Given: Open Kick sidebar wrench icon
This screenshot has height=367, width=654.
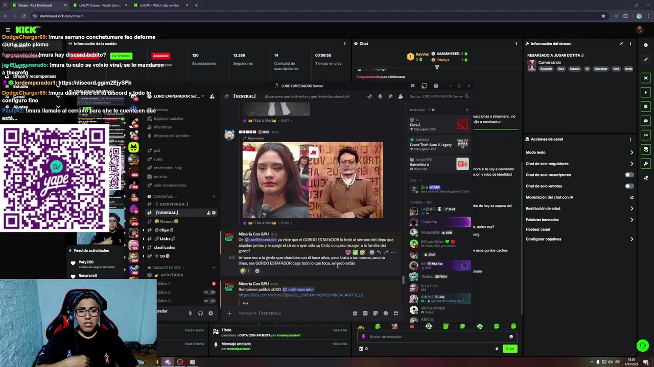Looking at the screenshot, I should pyautogui.click(x=646, y=164).
